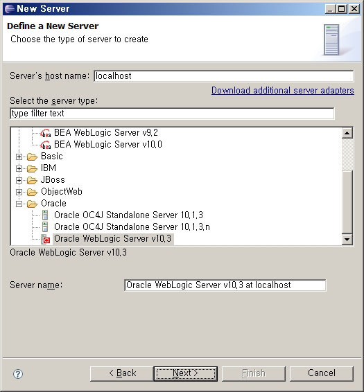The image size is (364, 392).
Task: Click the JBoss folder icon
Action: (32, 180)
